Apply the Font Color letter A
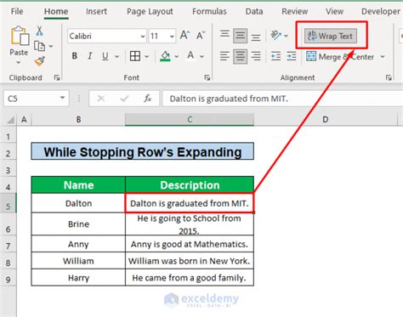403x317 pixels. click(190, 56)
